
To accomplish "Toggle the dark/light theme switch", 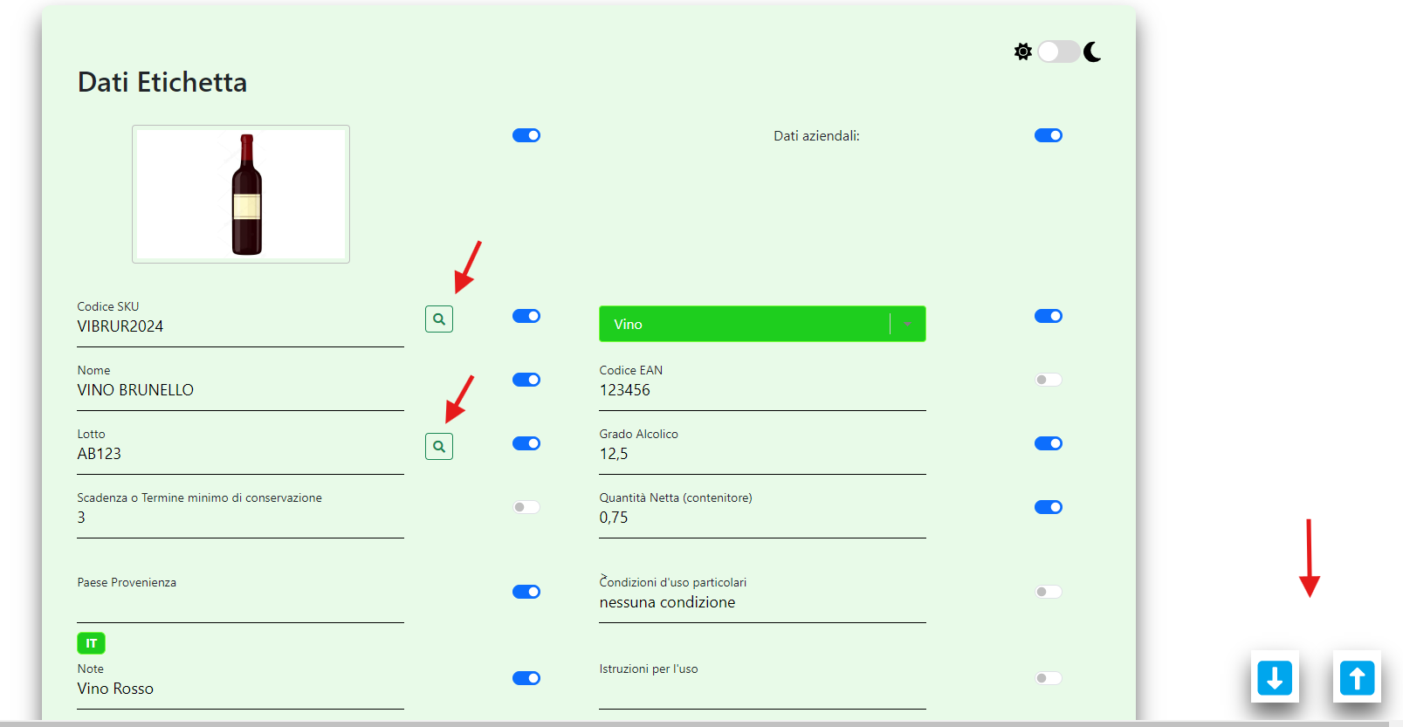I will point(1057,51).
